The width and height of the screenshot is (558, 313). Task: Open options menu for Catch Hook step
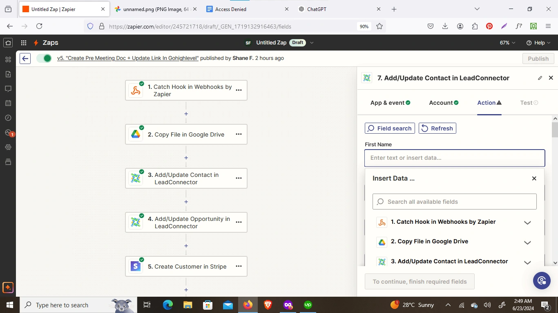tap(239, 90)
